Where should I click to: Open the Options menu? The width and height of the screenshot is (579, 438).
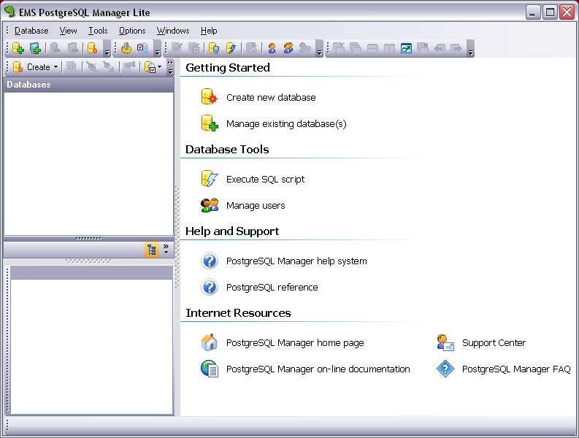132,31
